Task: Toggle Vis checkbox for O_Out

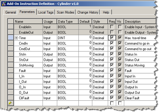Action: click(120, 92)
